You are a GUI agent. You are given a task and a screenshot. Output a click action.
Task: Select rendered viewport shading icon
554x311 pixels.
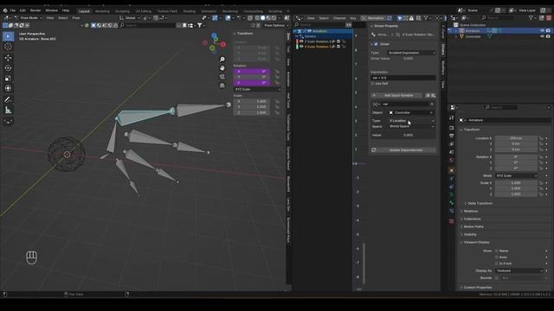(274, 18)
